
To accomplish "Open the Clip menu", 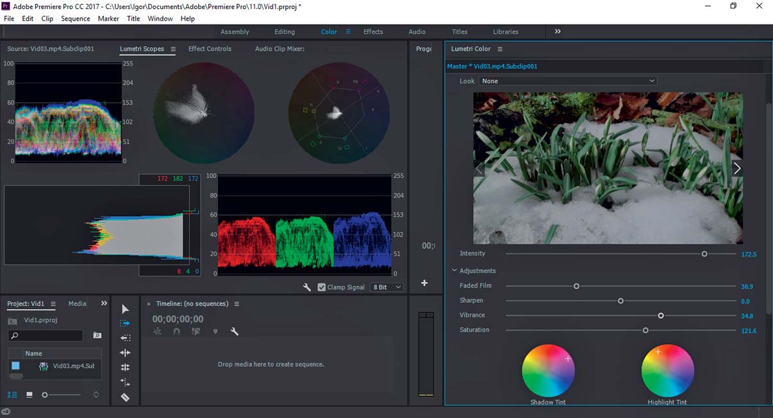I will 47,19.
